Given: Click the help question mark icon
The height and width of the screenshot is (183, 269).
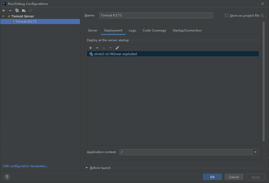Looking at the screenshot, I should [x=7, y=177].
